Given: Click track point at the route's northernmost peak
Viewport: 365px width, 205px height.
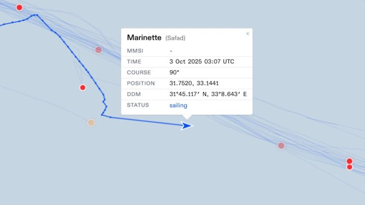Looking at the screenshot, I should click(37, 15).
